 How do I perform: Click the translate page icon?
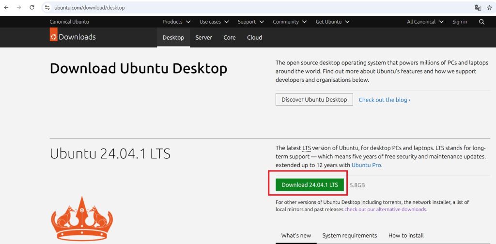point(478,8)
